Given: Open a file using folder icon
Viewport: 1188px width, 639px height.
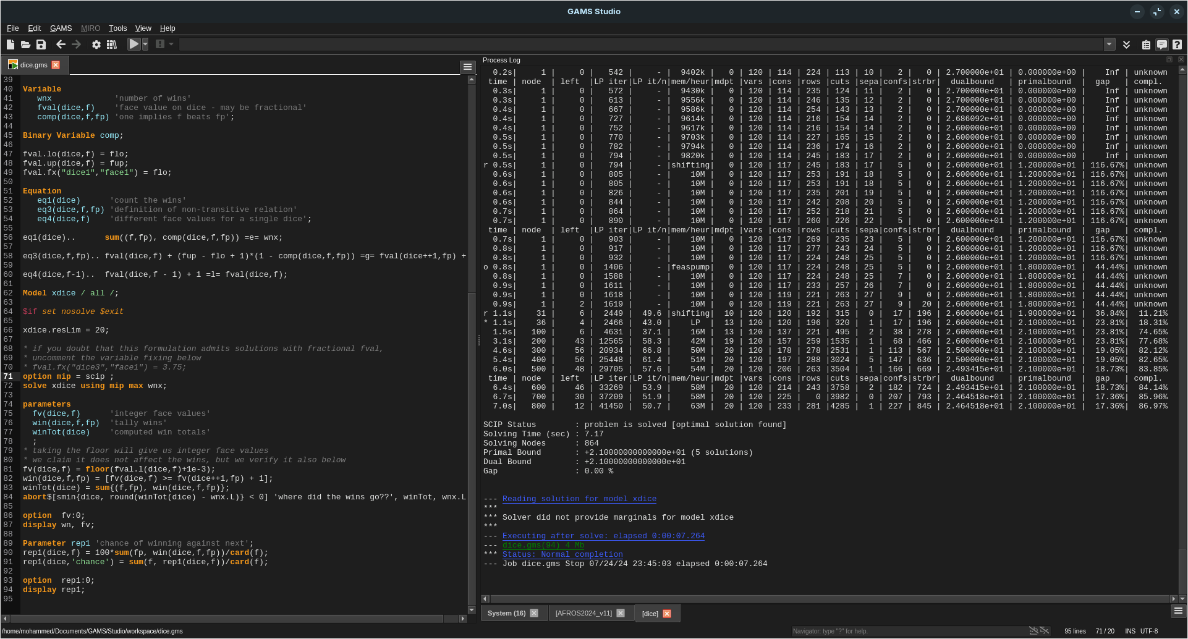Looking at the screenshot, I should (x=25, y=44).
